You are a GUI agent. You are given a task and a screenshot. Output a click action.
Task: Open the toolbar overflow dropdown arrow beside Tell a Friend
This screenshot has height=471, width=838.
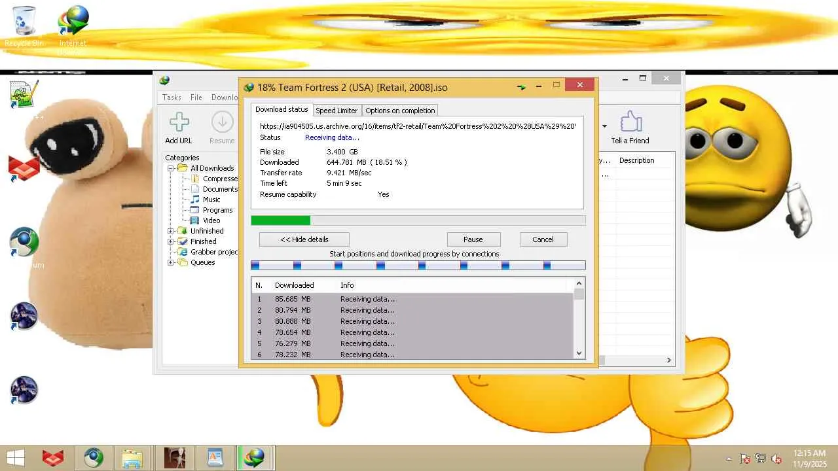click(604, 126)
